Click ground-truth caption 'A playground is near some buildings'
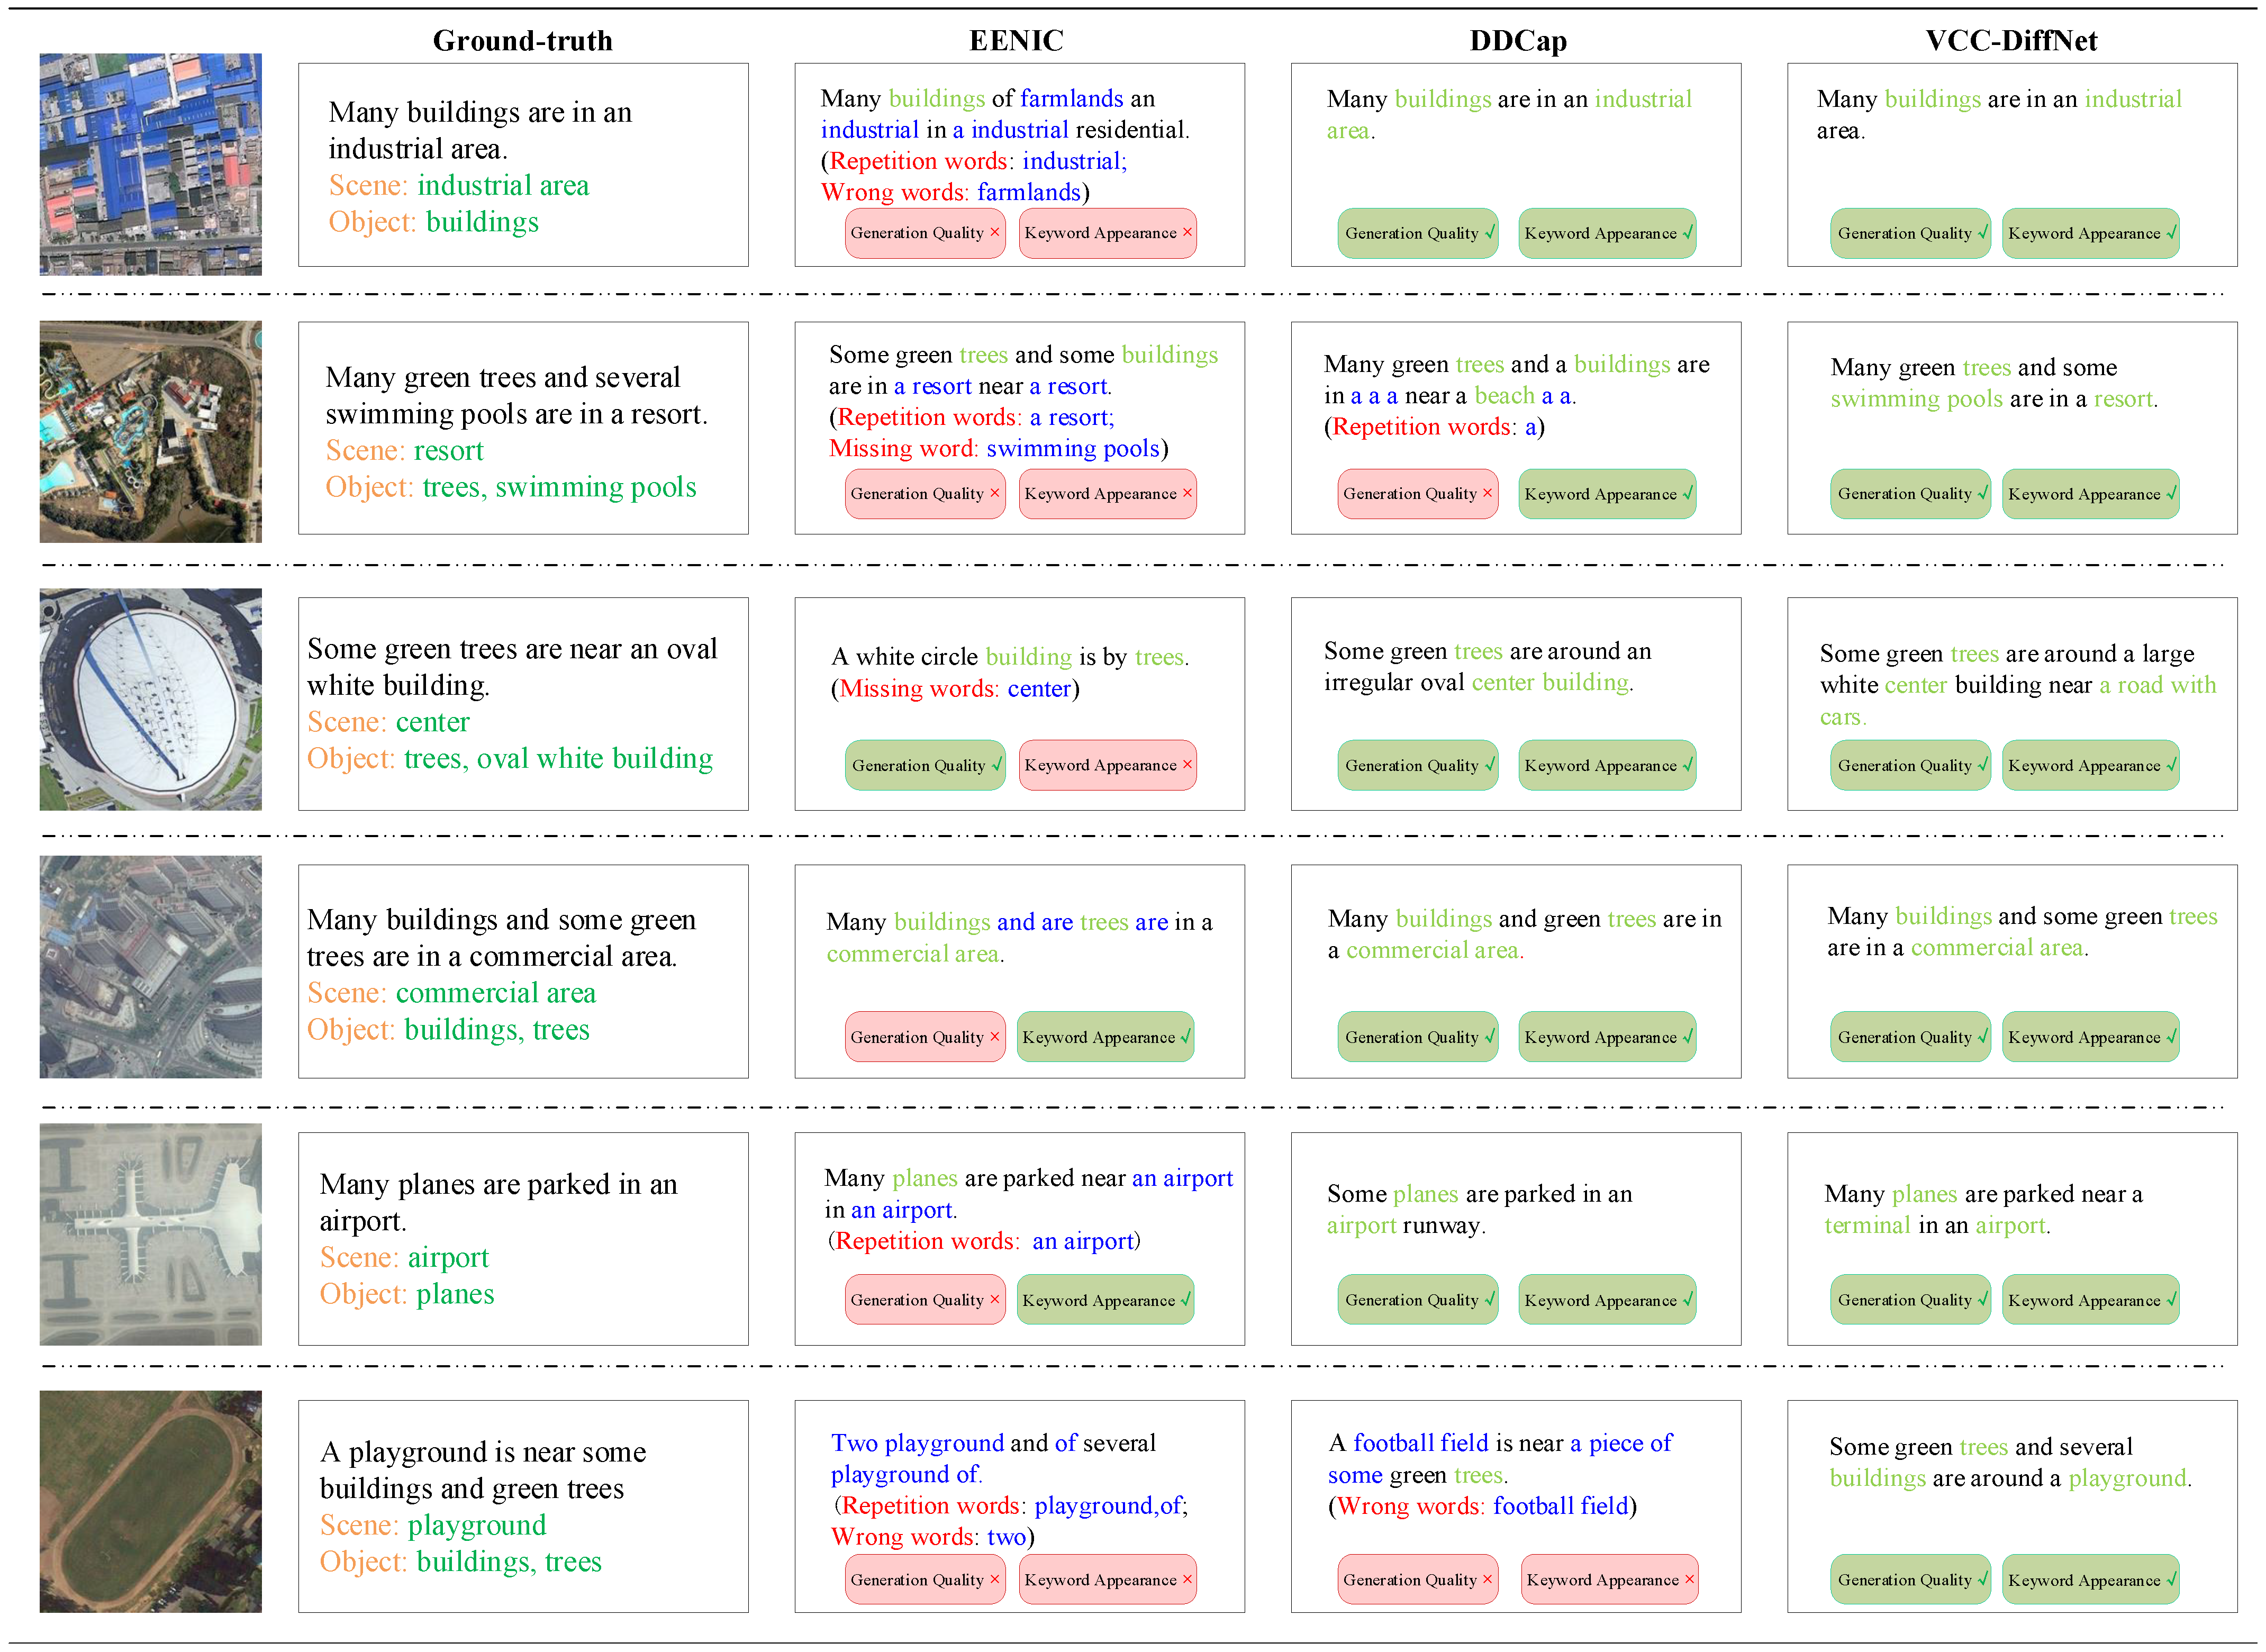Viewport: 2266px width, 1652px height. click(x=483, y=1470)
